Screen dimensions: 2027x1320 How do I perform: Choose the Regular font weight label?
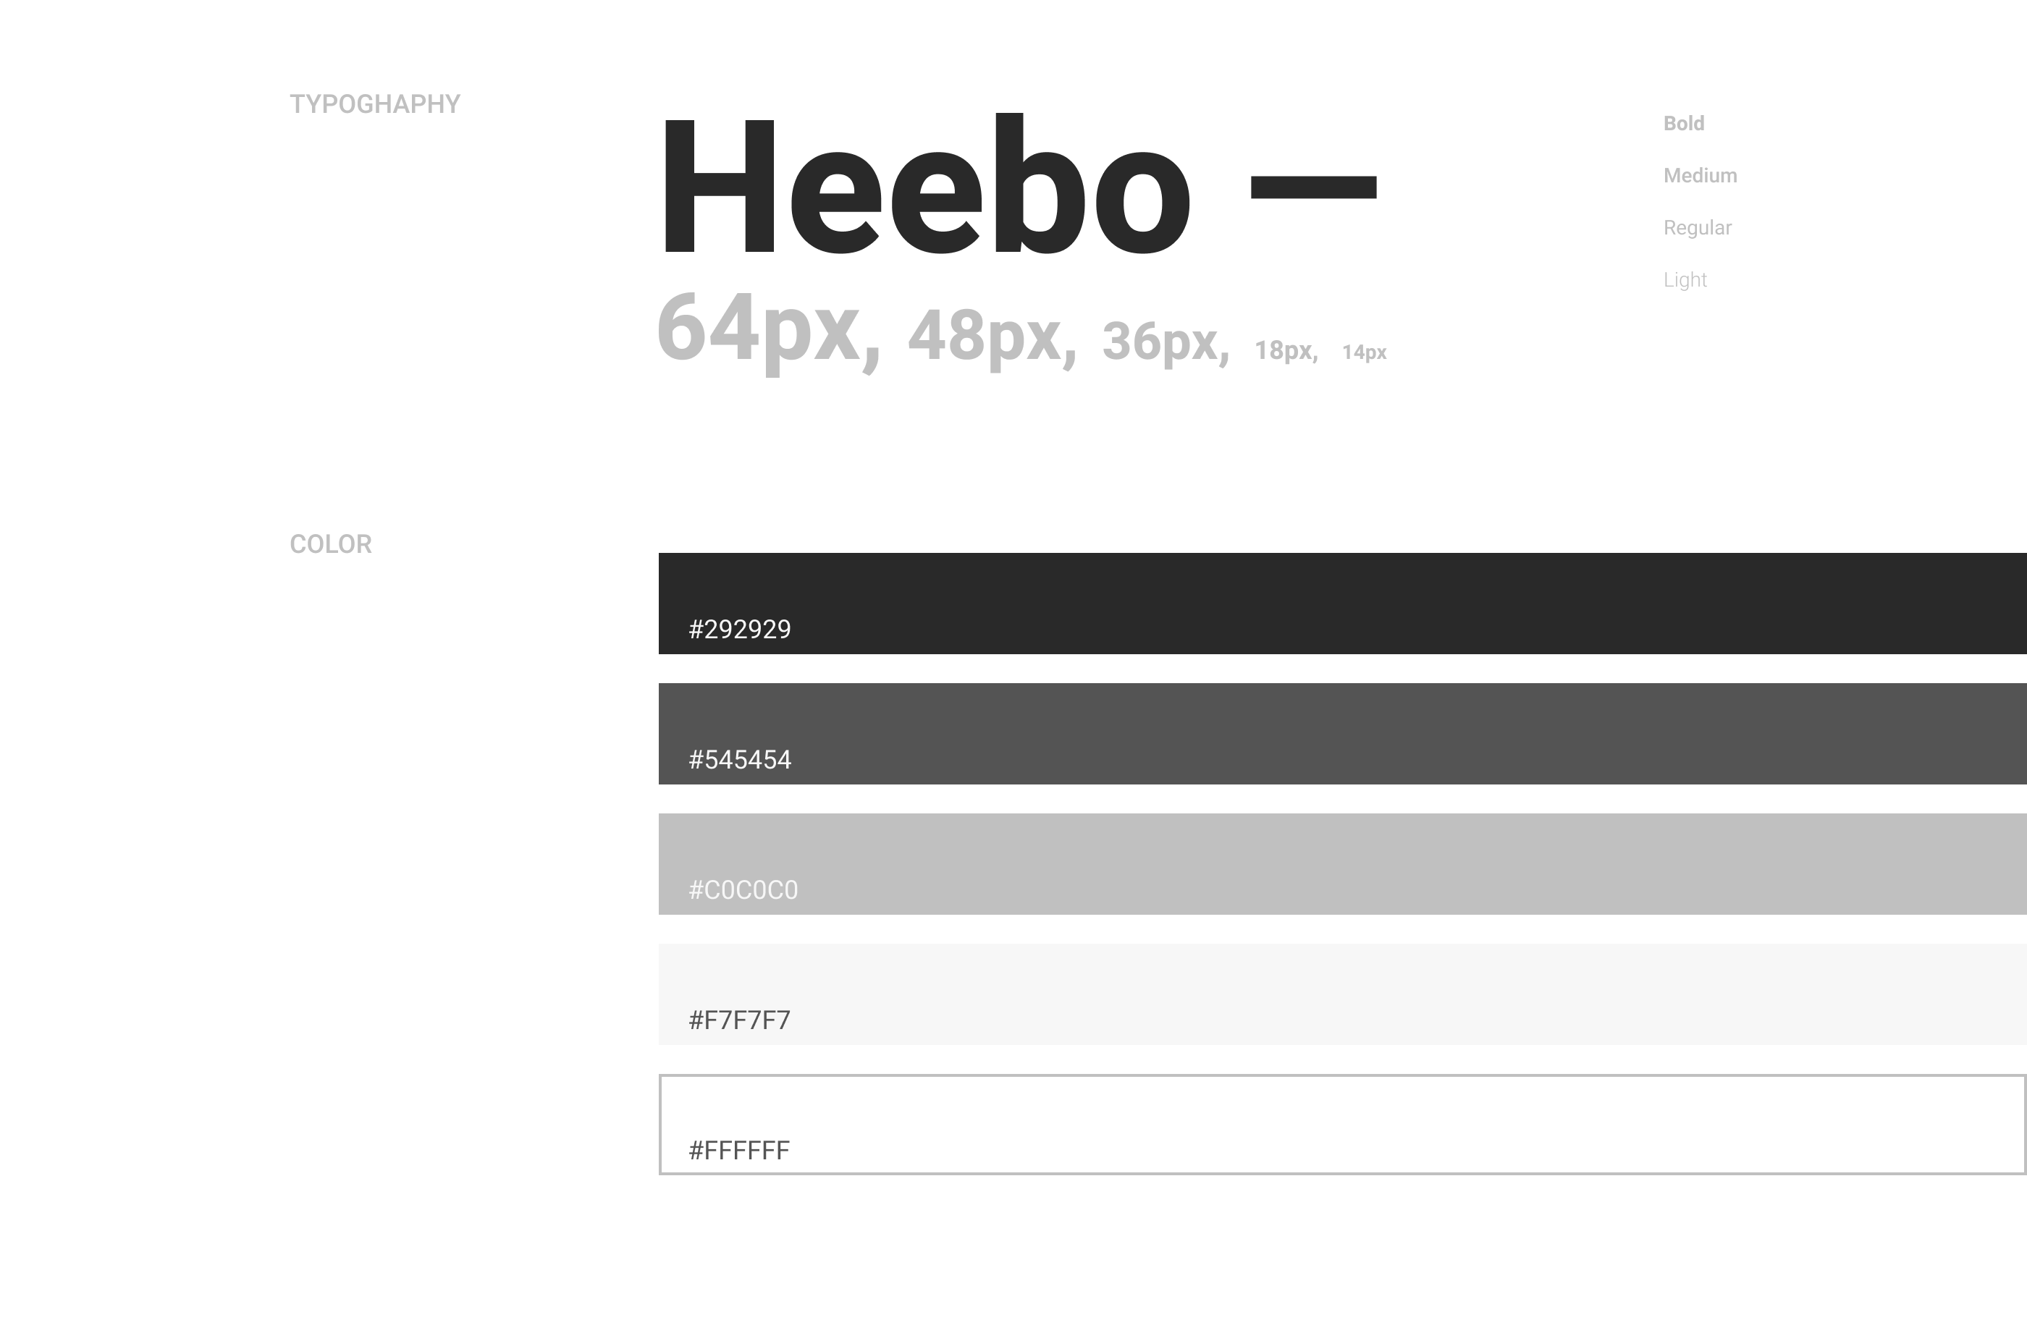coord(1698,228)
